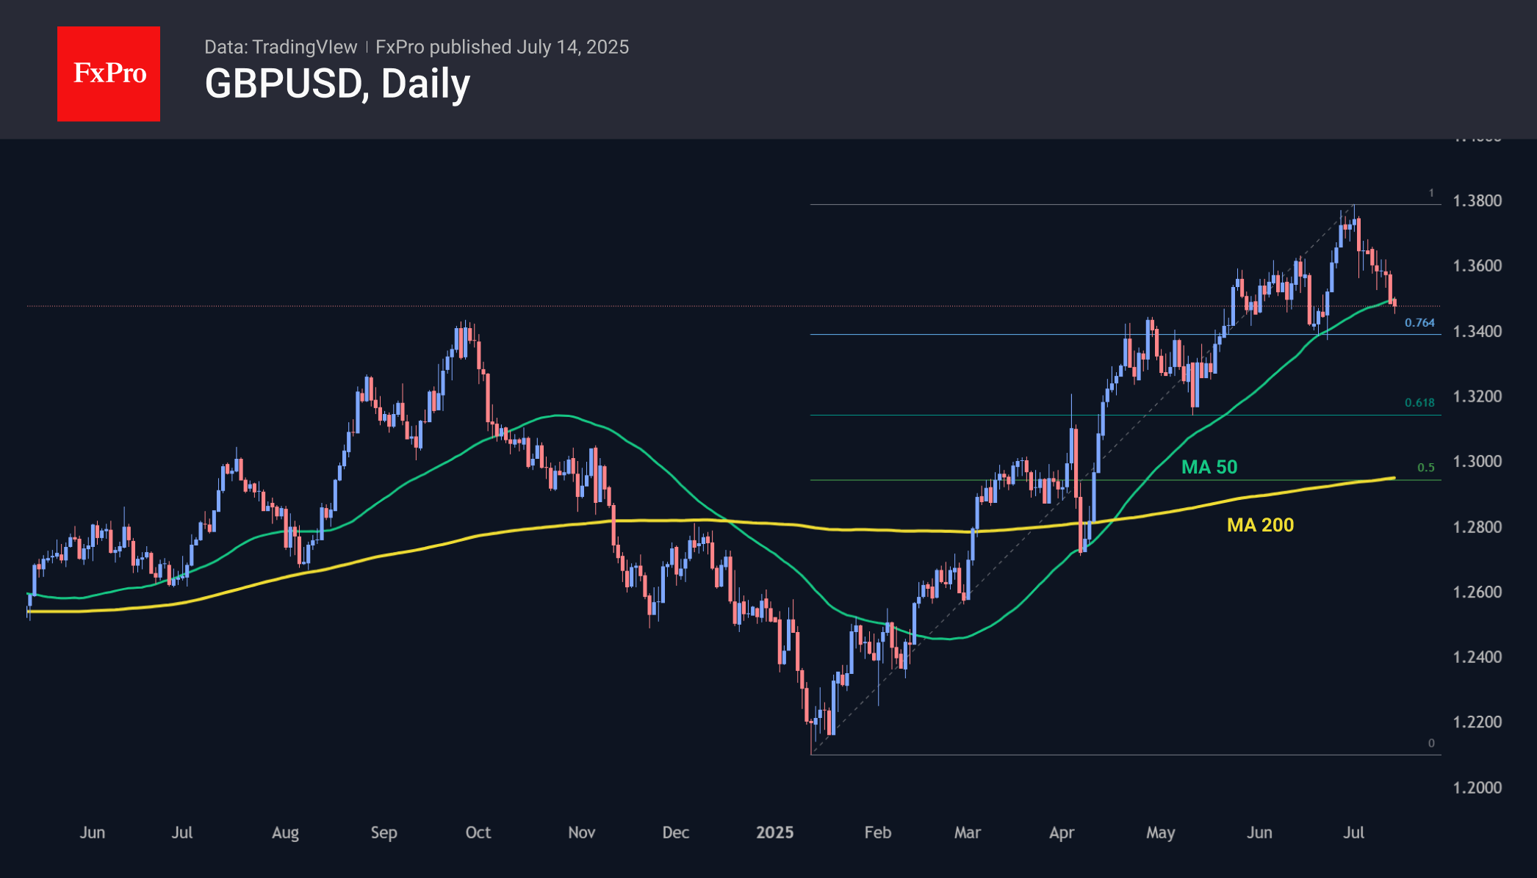Click the rightmost Jul time axis label
1537x878 pixels.
tap(1353, 832)
